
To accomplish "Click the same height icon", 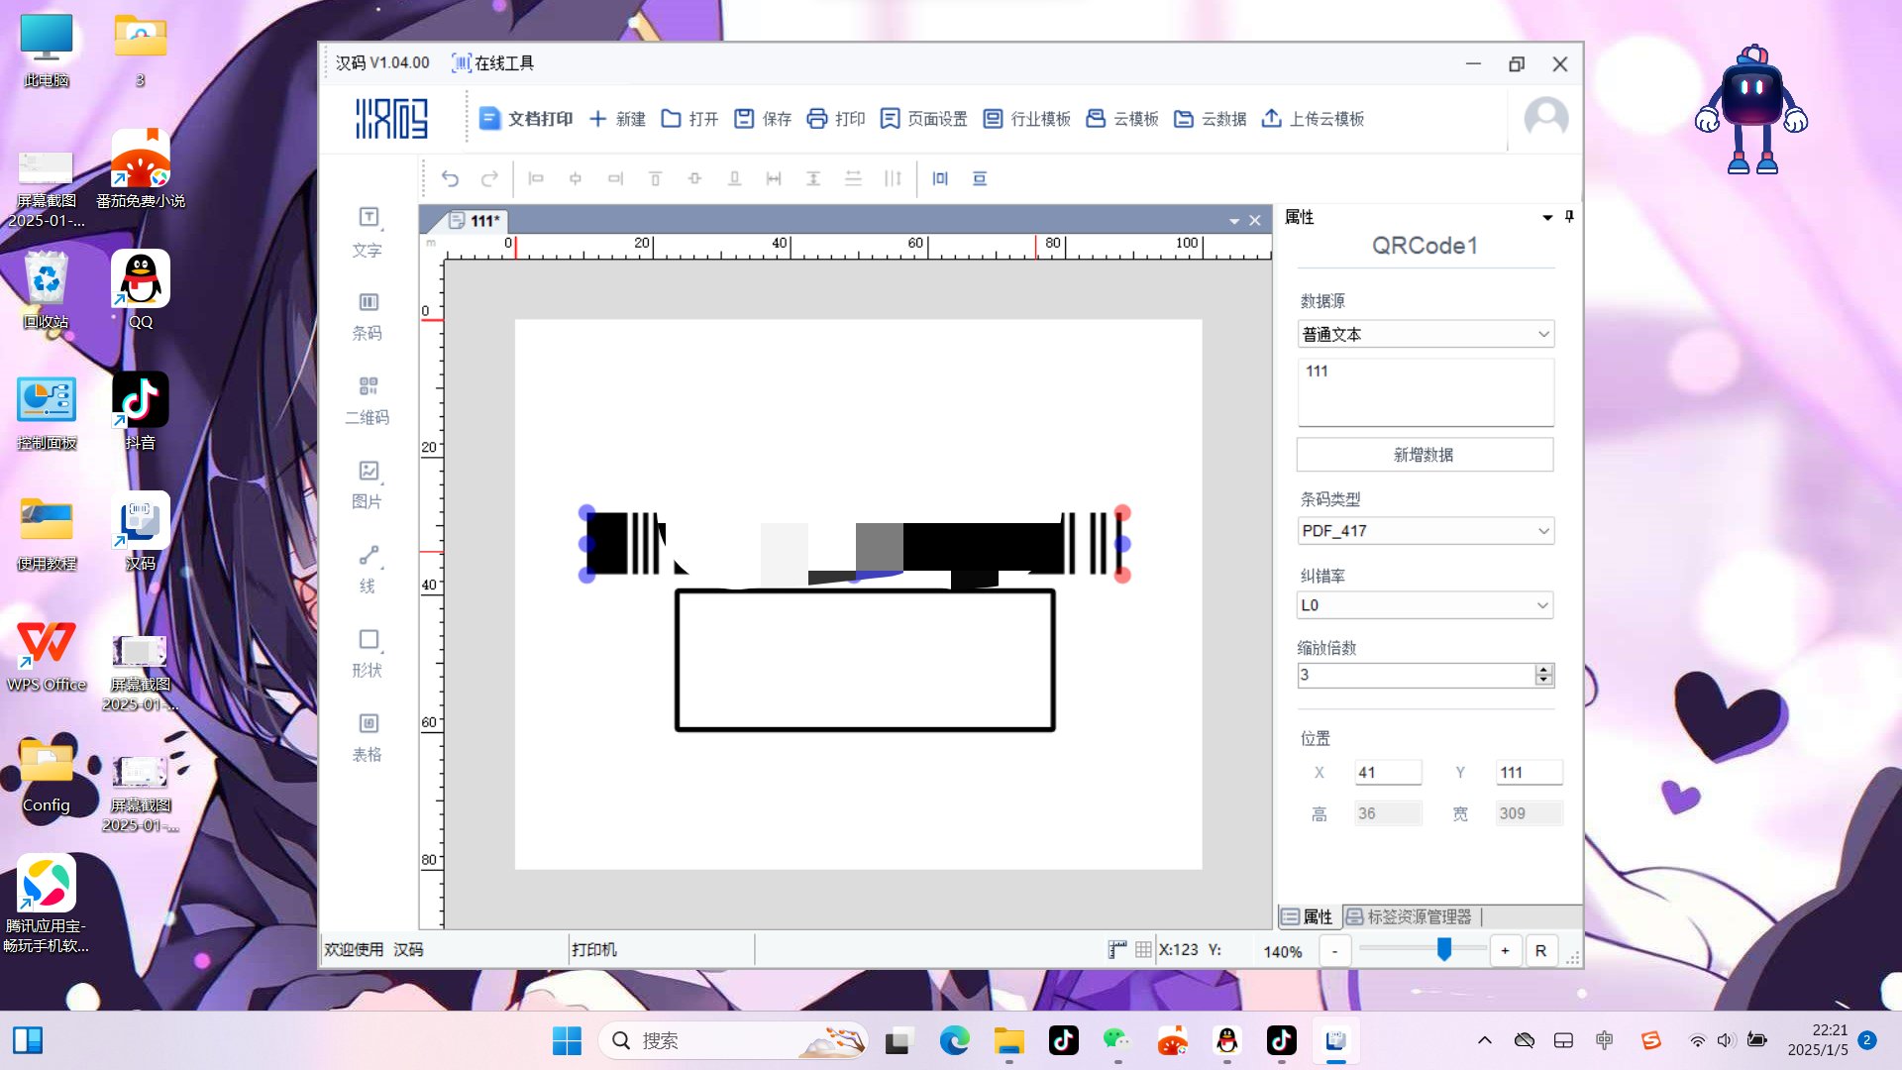I will [813, 178].
